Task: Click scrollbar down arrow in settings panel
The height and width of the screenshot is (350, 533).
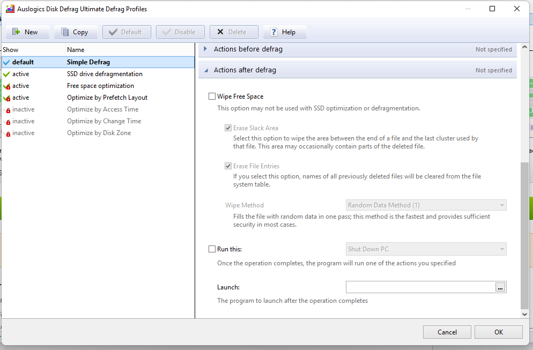Action: click(x=524, y=314)
